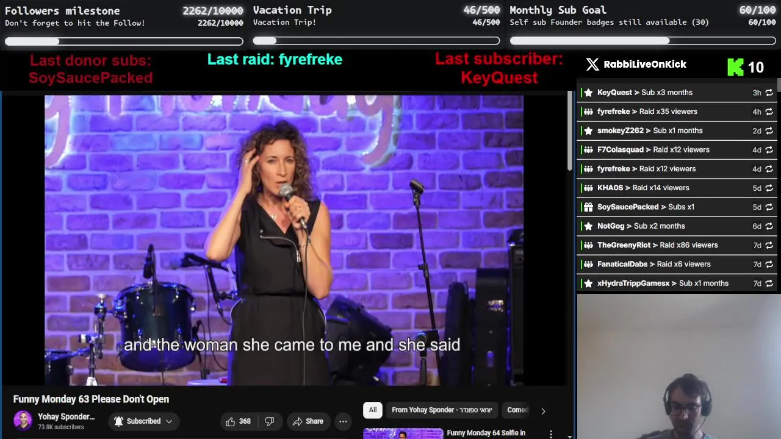Open Funny Monday 64 video thumbnail
Viewport: 781px width, 439px height.
403,434
